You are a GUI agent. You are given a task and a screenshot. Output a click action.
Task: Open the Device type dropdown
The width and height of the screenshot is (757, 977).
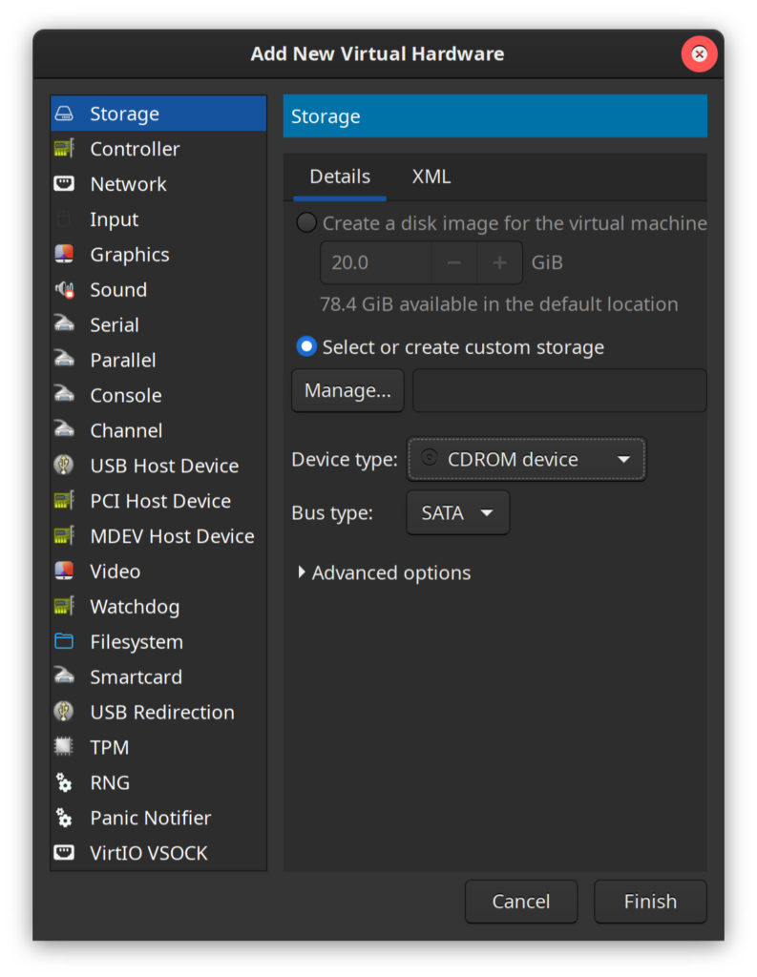click(526, 460)
